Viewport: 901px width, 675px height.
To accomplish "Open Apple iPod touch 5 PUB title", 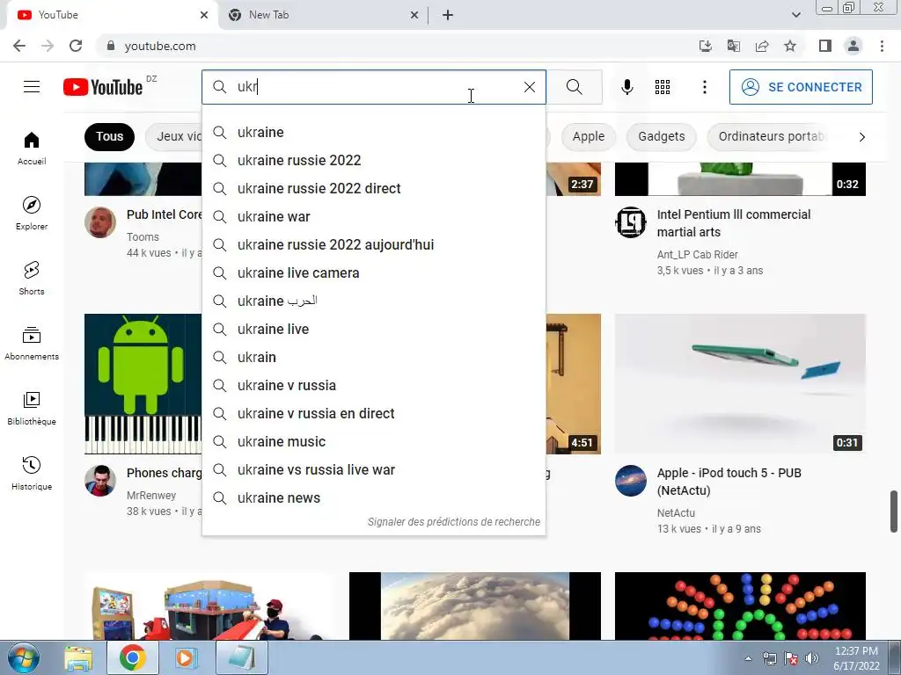I will [729, 482].
